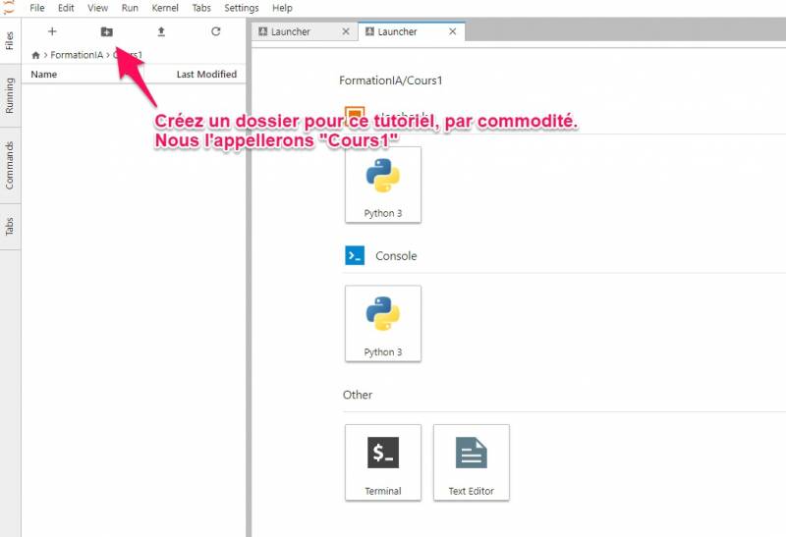786x537 pixels.
Task: Sort files by Name column
Action: click(x=44, y=75)
